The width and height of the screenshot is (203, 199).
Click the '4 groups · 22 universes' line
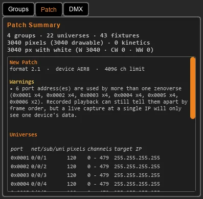(x=73, y=35)
